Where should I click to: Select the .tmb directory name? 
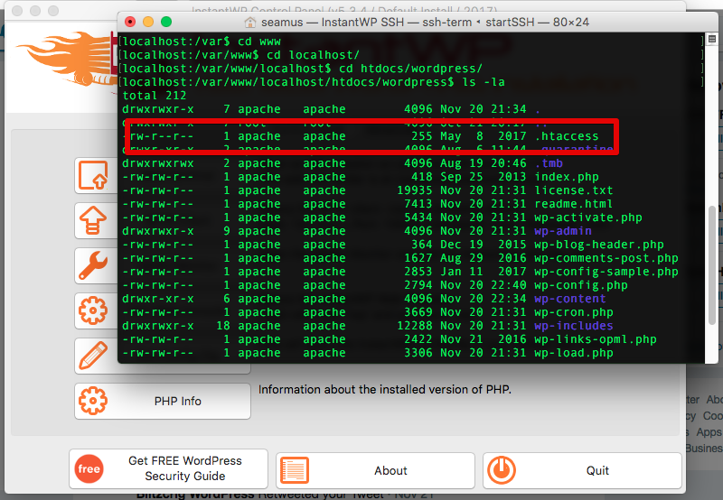(549, 163)
